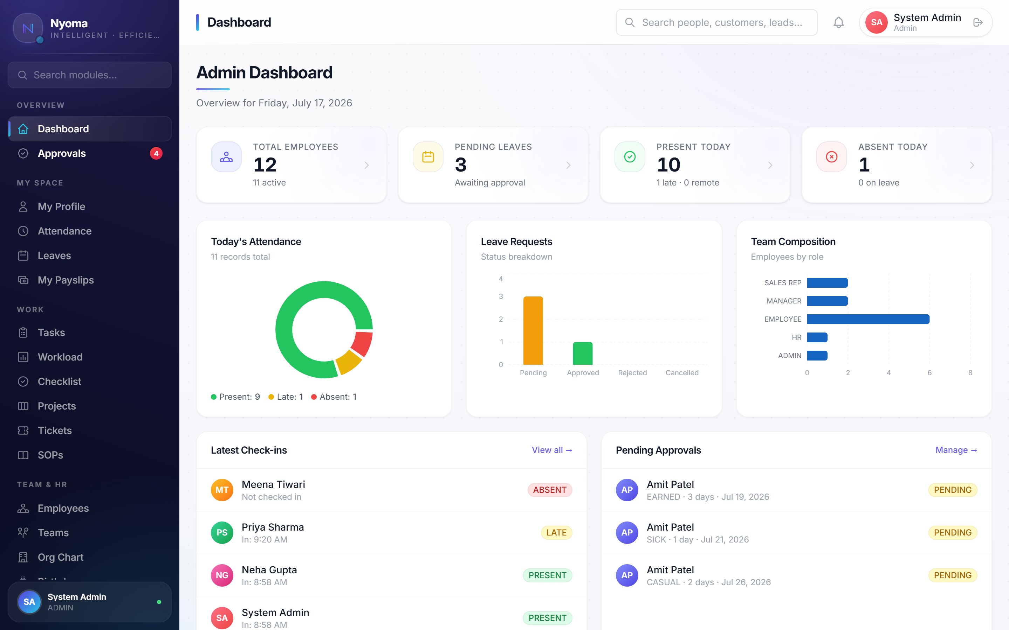Image resolution: width=1009 pixels, height=630 pixels.
Task: Click the Absent Today cross icon
Action: 831,157
